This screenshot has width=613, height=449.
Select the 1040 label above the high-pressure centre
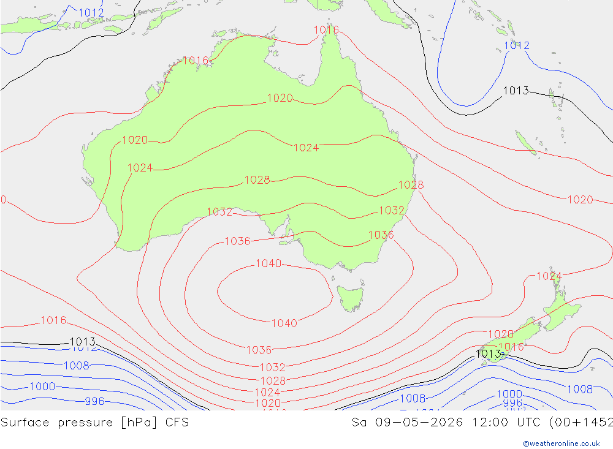click(x=268, y=263)
